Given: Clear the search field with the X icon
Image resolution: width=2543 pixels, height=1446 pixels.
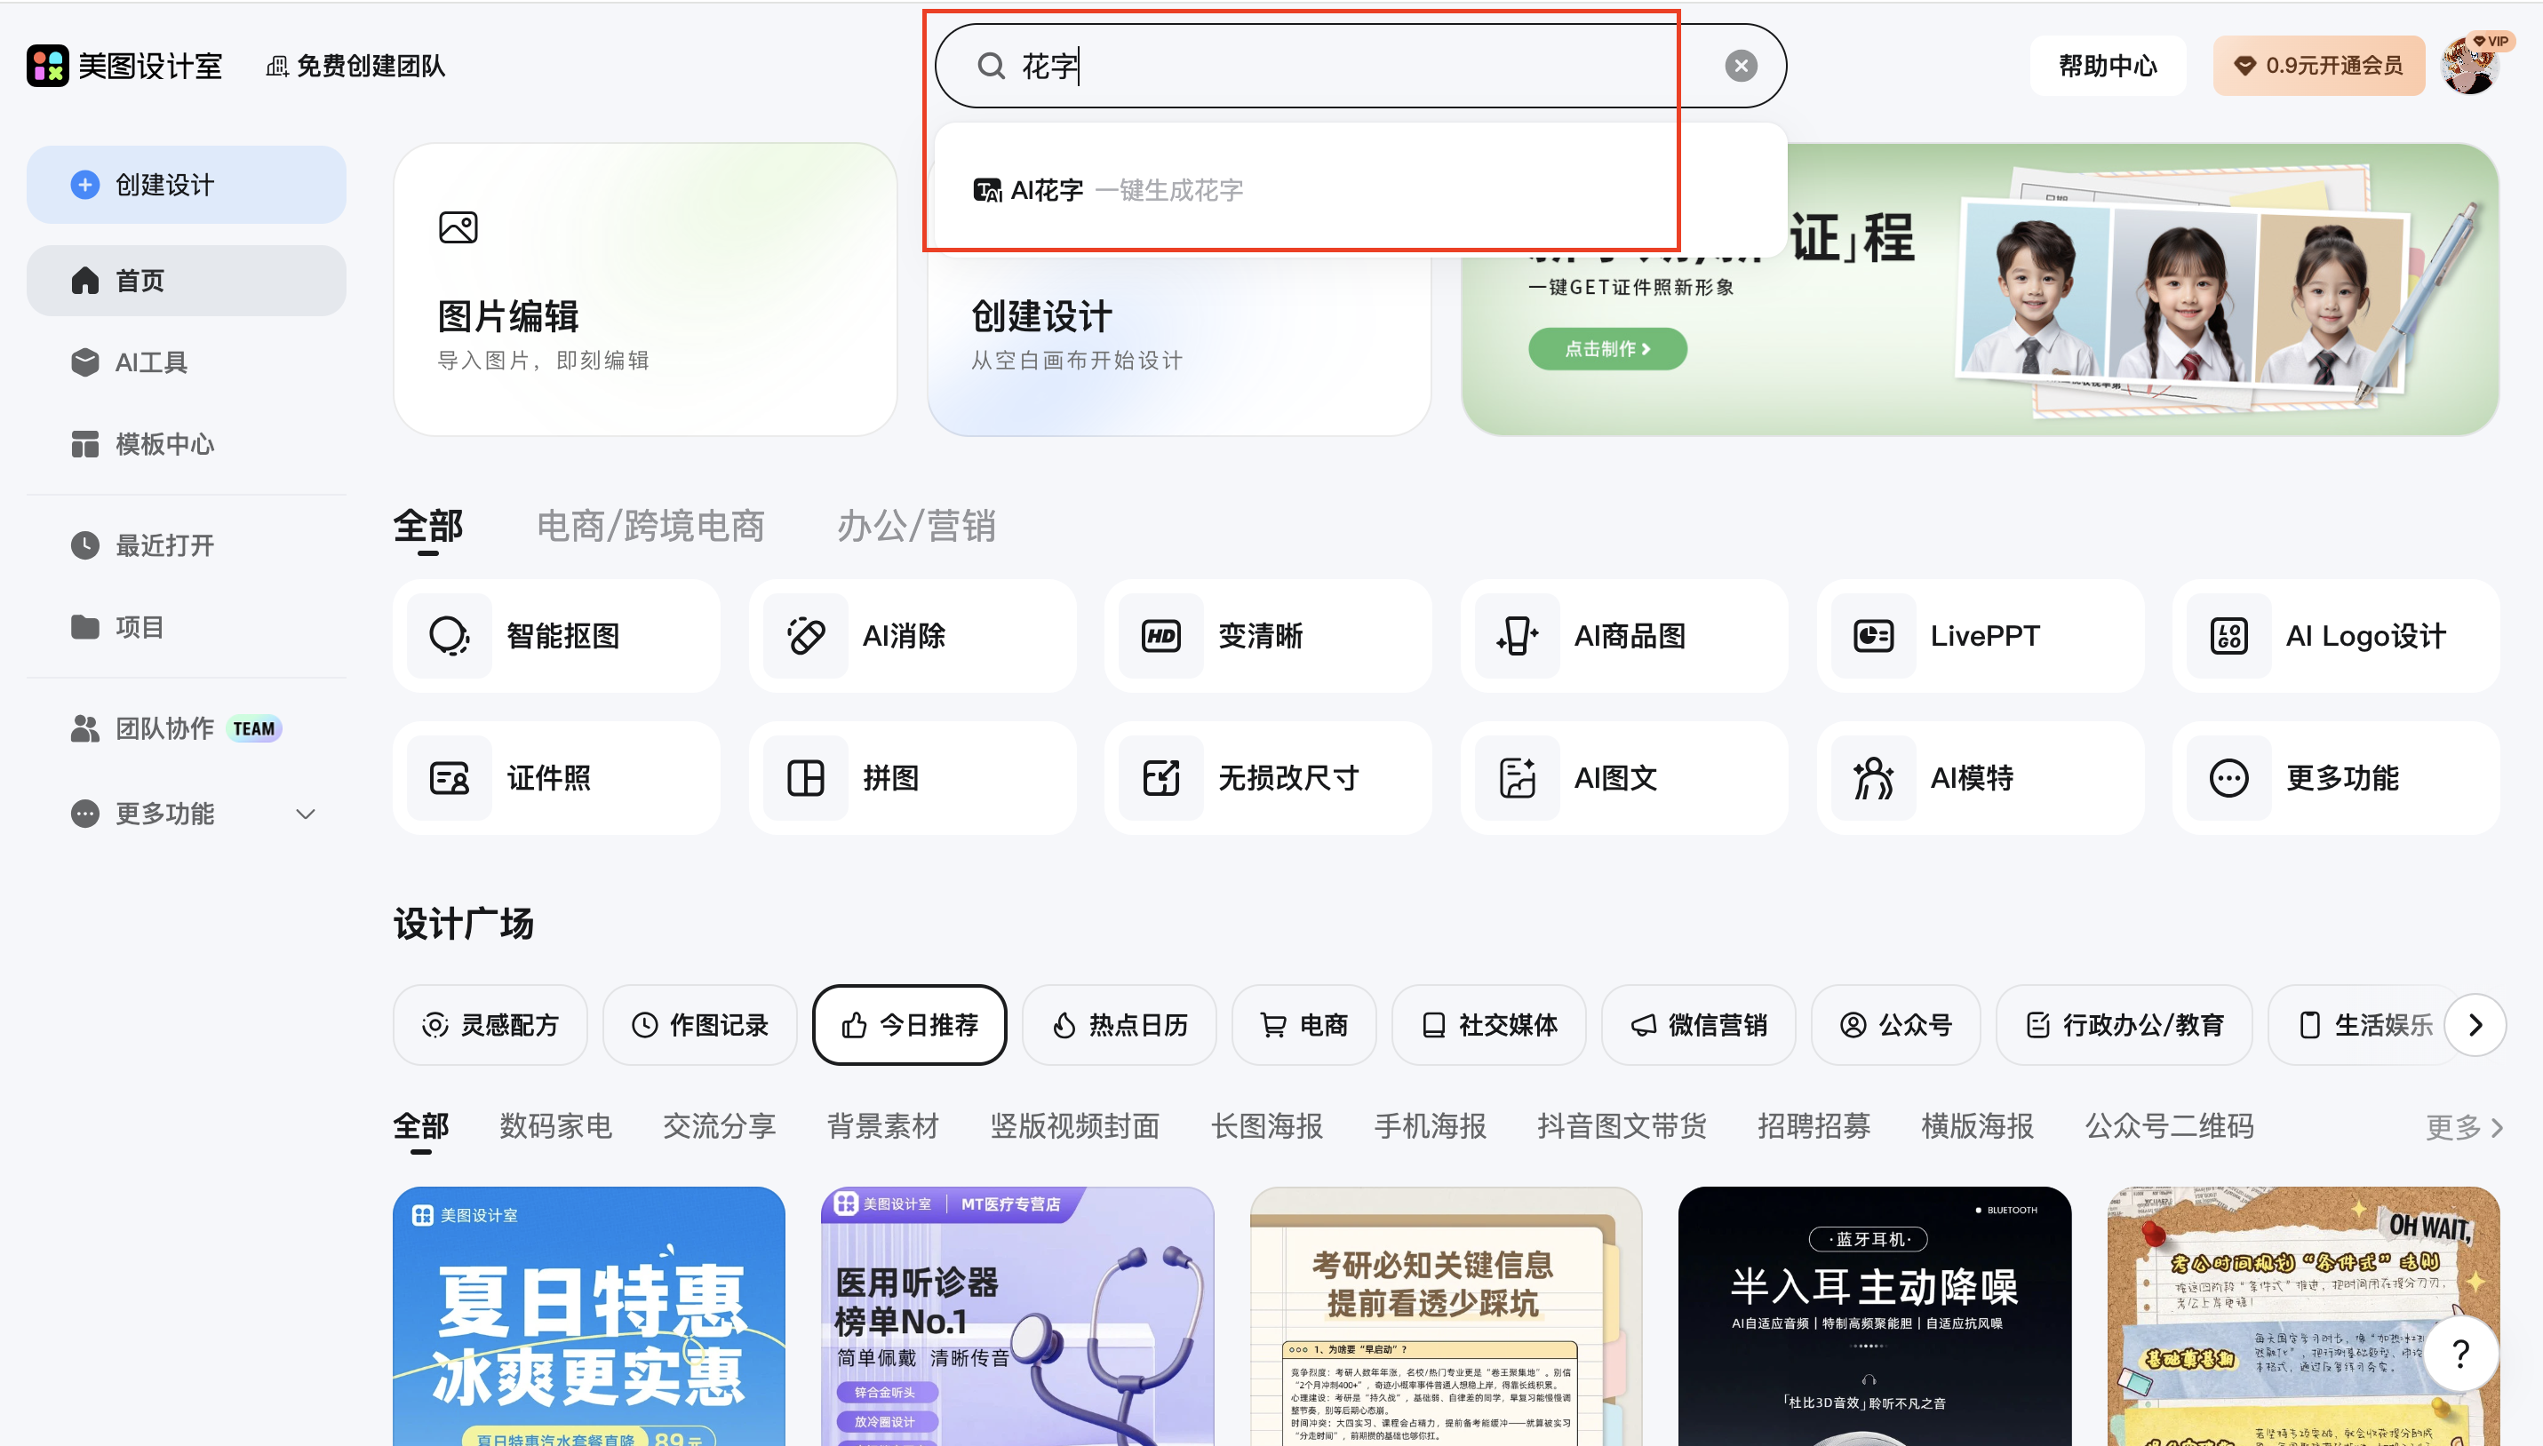Looking at the screenshot, I should coord(1741,66).
